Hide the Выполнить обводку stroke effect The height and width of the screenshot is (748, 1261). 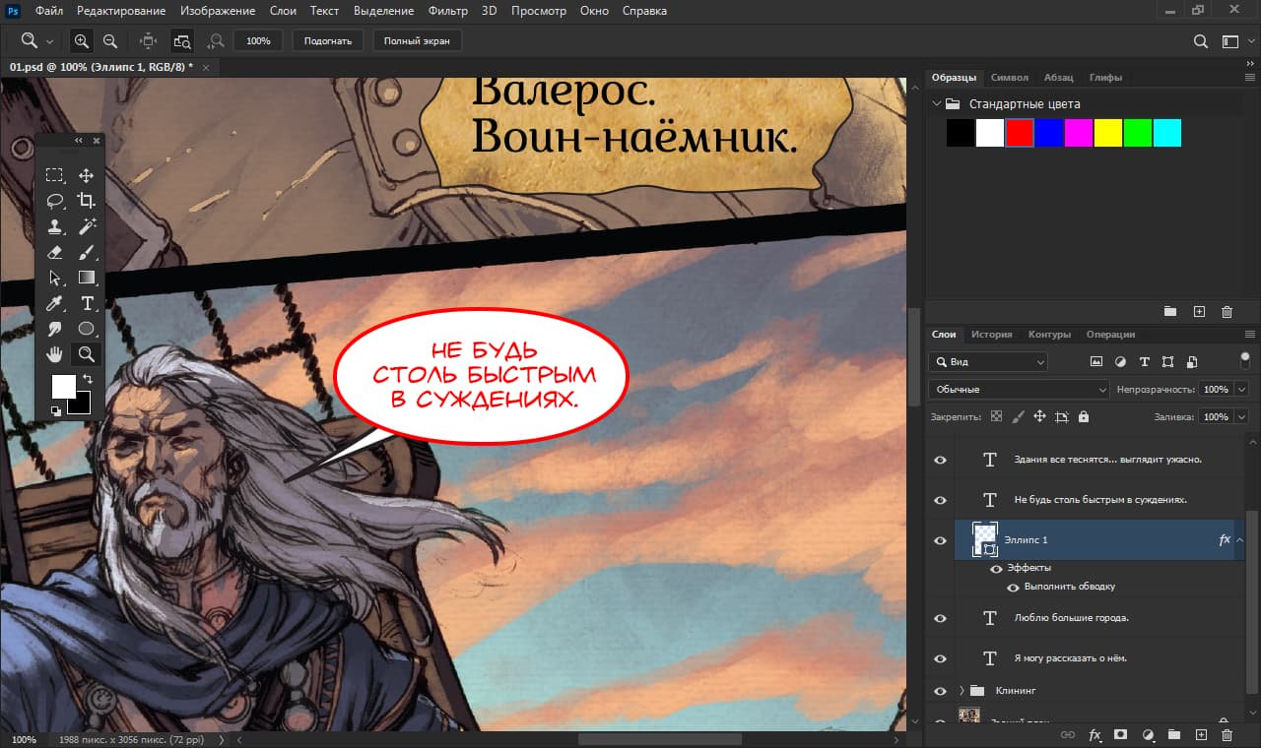click(1012, 587)
